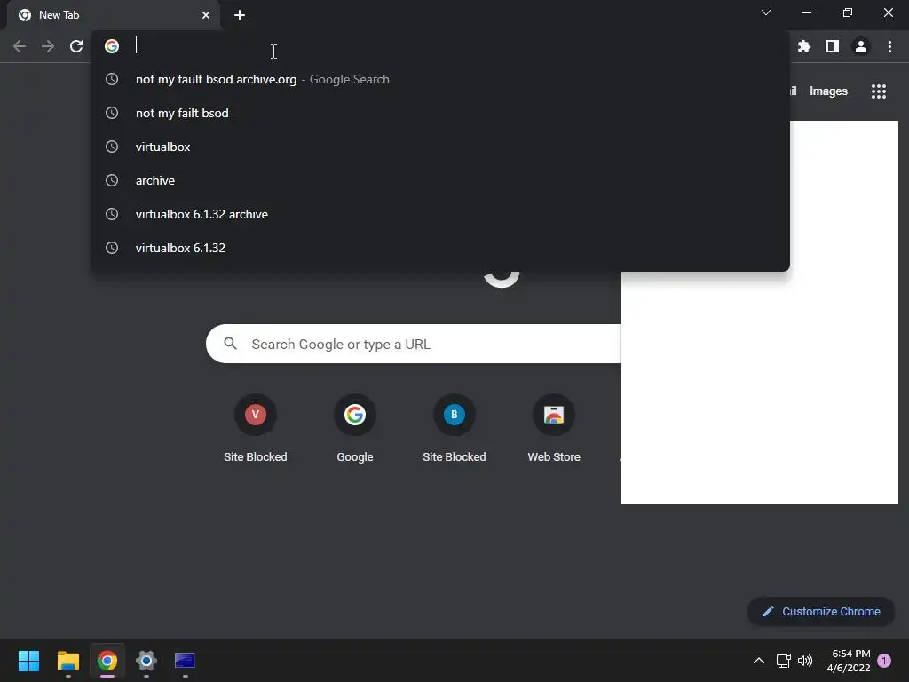Show hidden tray icons chevron

[758, 661]
